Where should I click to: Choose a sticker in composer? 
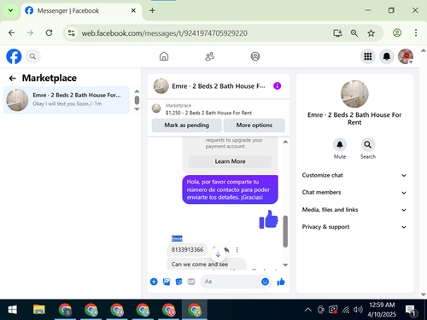coord(178,282)
